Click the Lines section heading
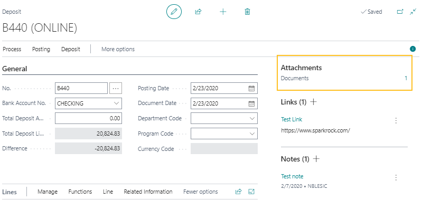This screenshot has height=200, width=422. click(10, 192)
